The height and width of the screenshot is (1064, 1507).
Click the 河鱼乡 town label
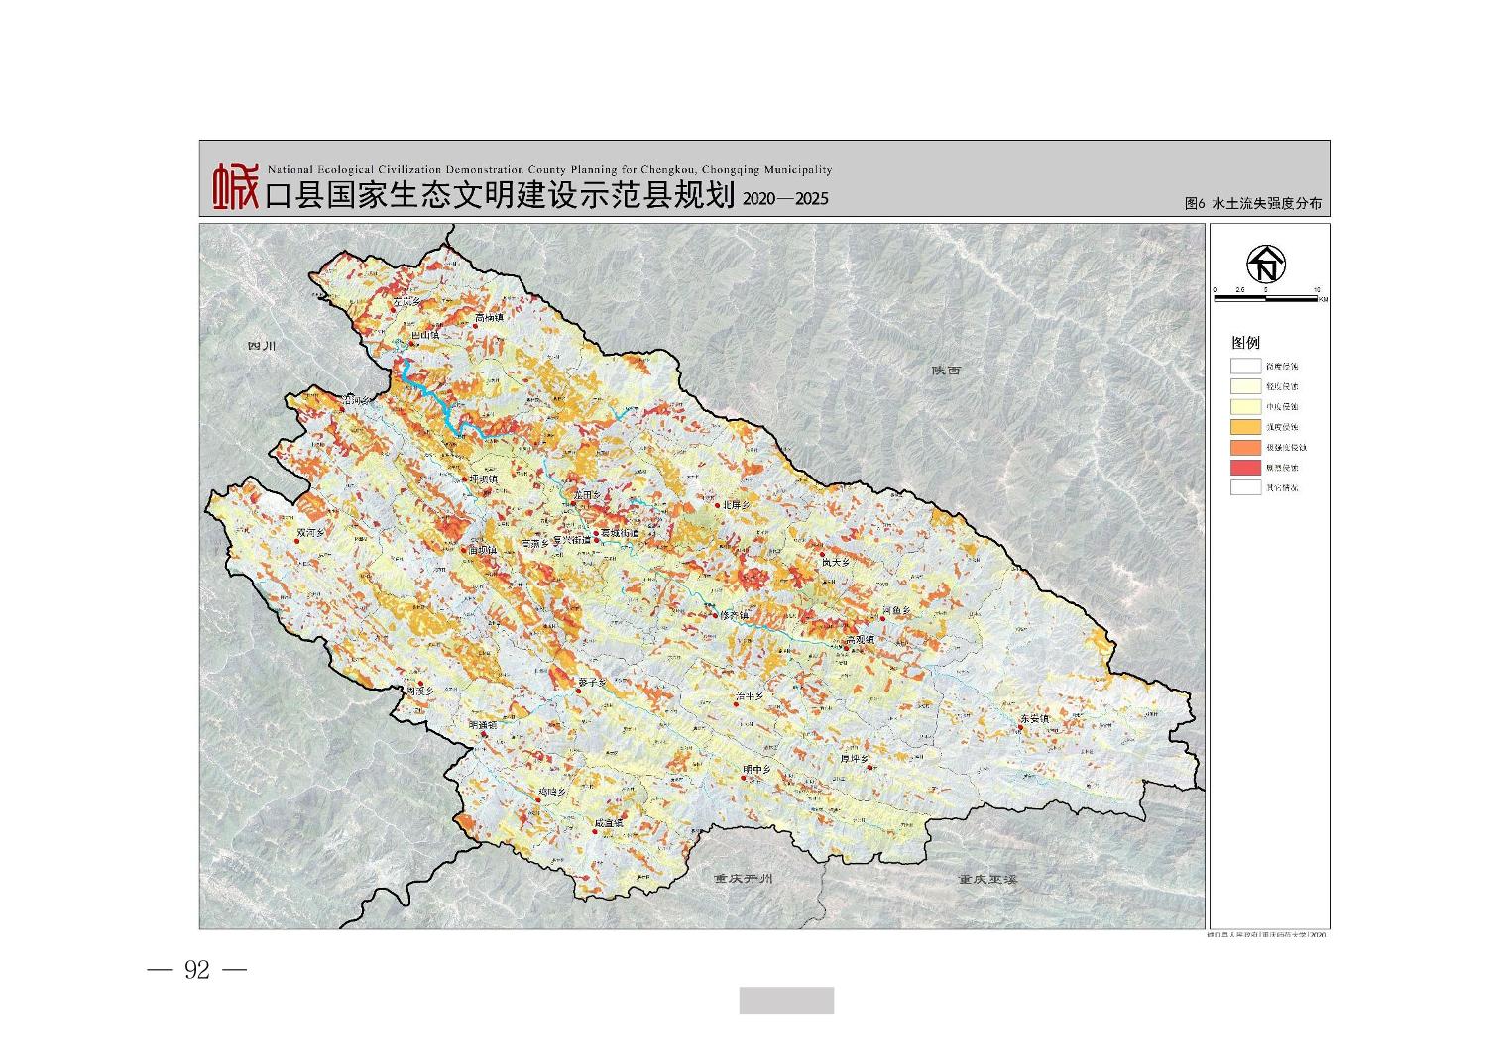click(895, 611)
